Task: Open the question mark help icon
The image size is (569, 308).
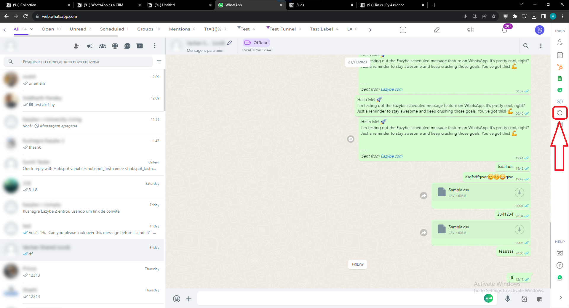Action: tap(560, 265)
